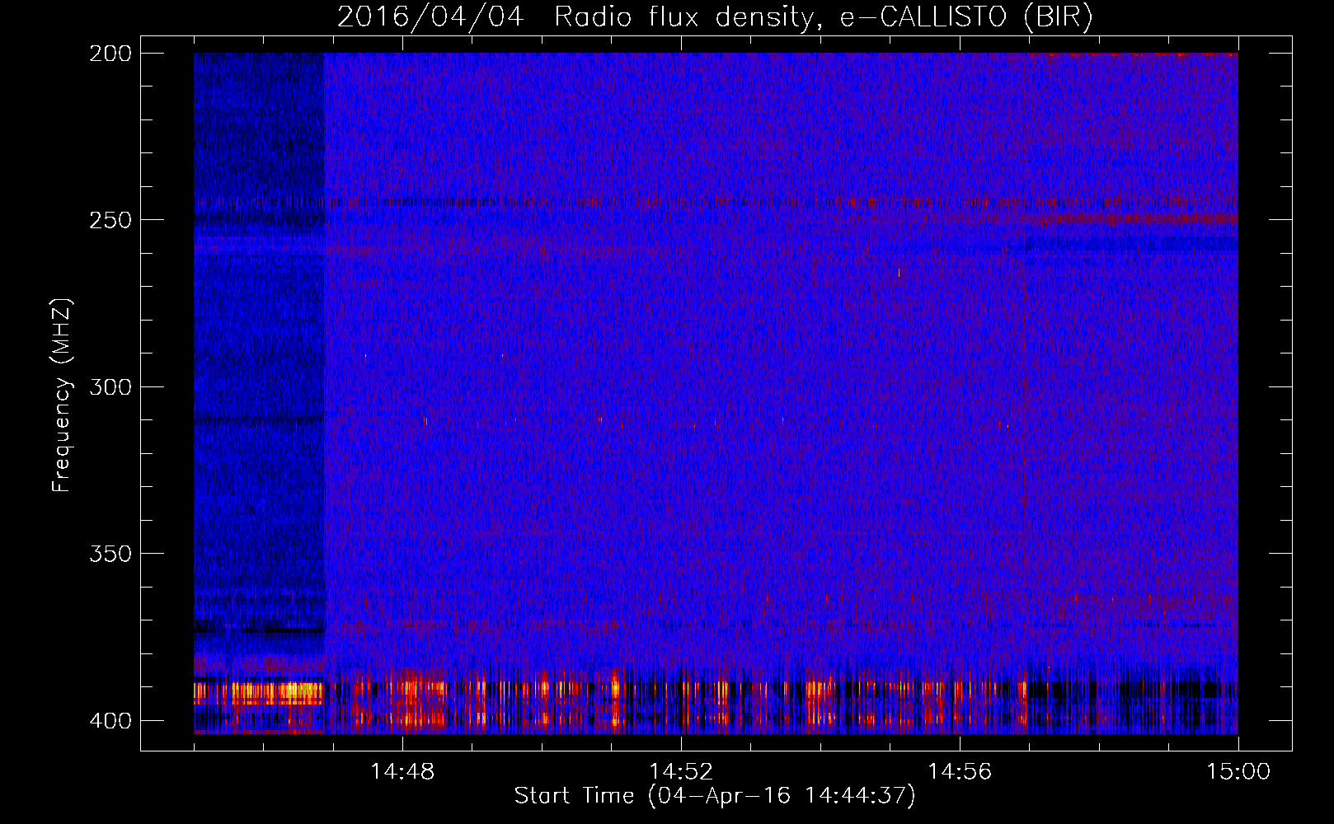1334x824 pixels.
Task: Click the 14:52 time tick label
Action: click(681, 772)
